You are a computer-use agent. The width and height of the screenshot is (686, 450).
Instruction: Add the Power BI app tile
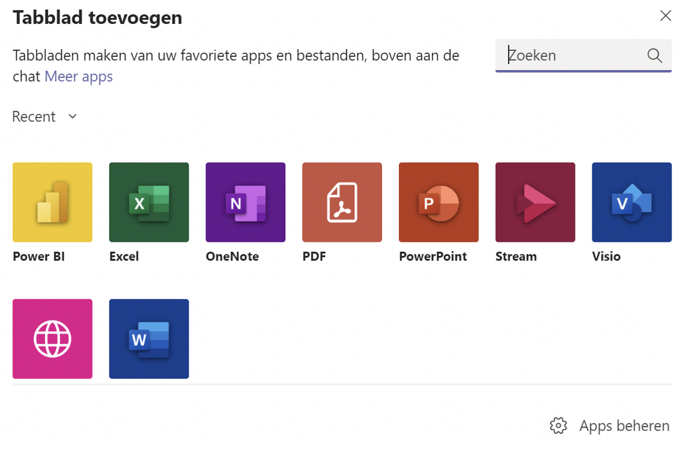tap(52, 202)
